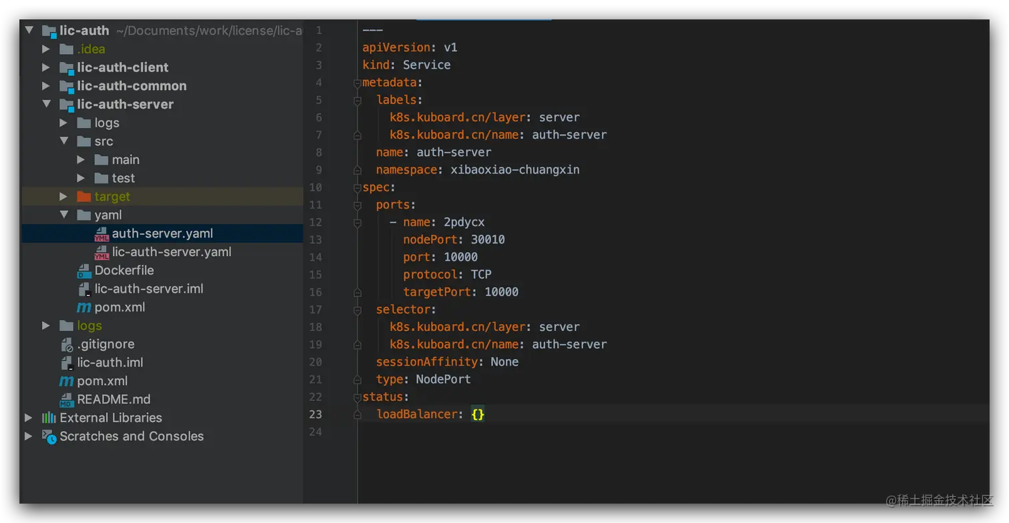Select auth-server.yaml in project tree

[163, 233]
